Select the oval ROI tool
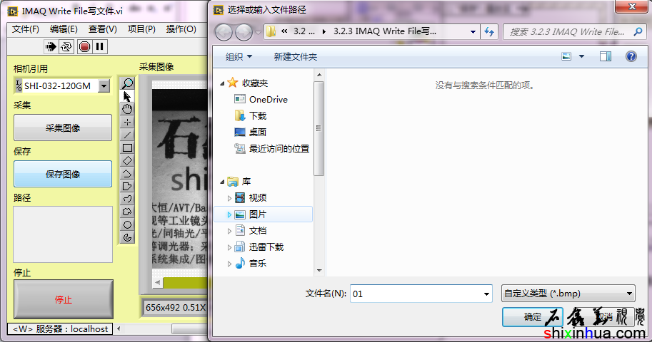Viewport: 652px width, 342px height. (x=128, y=224)
